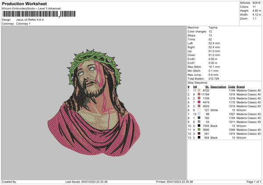Click the barcode under the worksheet title

tap(39, 14)
